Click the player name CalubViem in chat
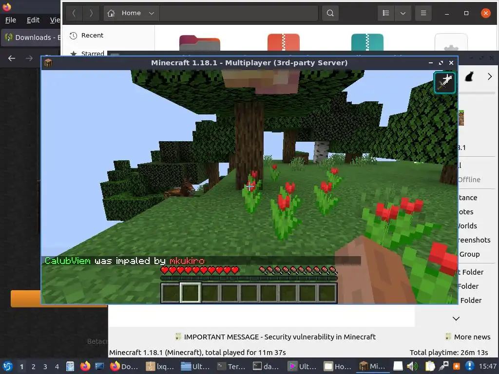This screenshot has width=499, height=374. [67, 261]
